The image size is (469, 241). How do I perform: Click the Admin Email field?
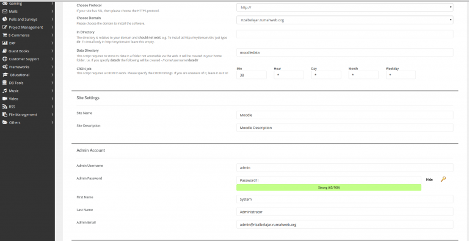(x=344, y=225)
